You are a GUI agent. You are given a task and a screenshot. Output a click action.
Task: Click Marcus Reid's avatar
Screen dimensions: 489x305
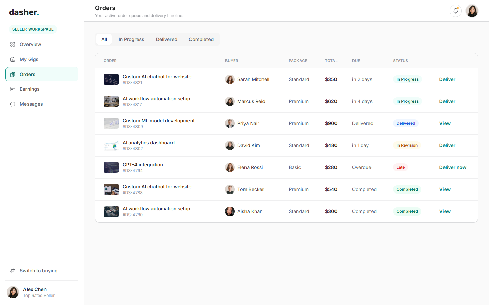(x=230, y=101)
